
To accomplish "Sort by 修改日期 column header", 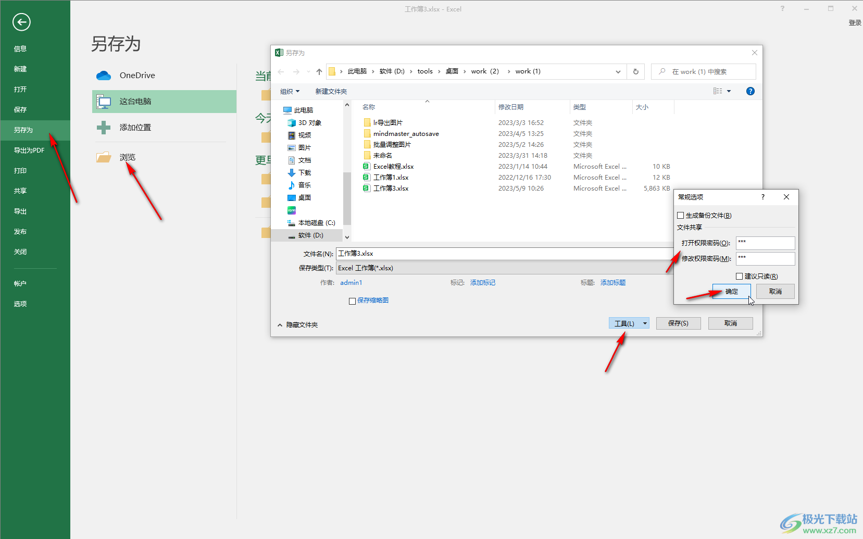I will [532, 107].
